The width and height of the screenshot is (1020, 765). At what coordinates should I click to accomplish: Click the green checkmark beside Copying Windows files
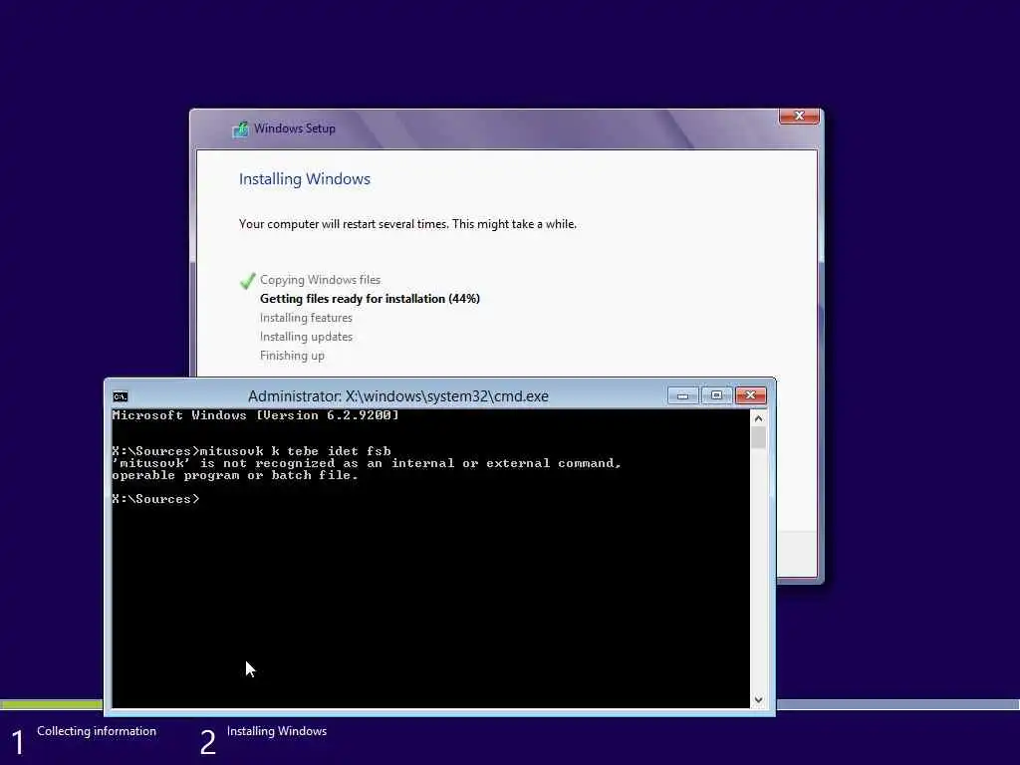click(248, 281)
